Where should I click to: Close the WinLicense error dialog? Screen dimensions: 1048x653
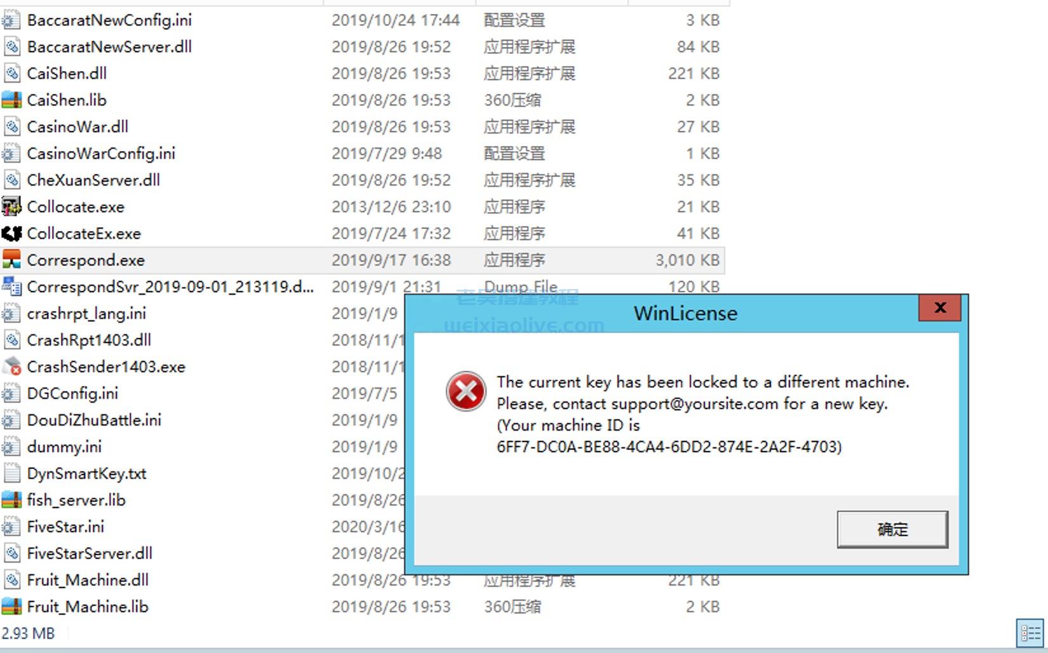point(941,308)
